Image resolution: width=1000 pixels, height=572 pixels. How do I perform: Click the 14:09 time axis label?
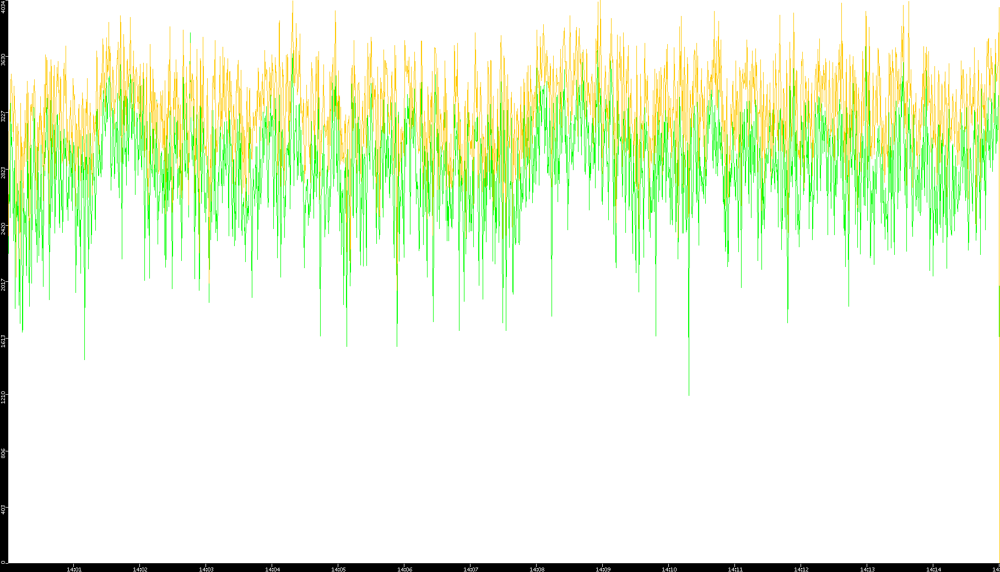tap(603, 569)
